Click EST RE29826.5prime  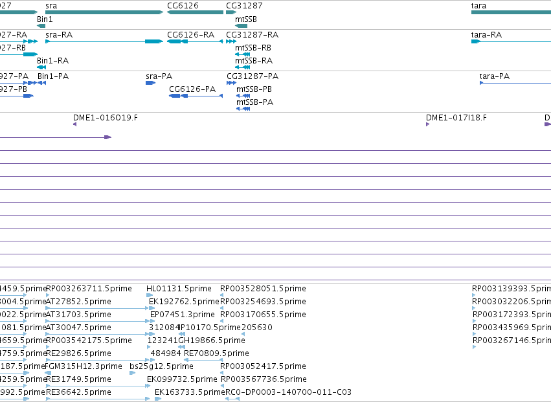click(79, 353)
